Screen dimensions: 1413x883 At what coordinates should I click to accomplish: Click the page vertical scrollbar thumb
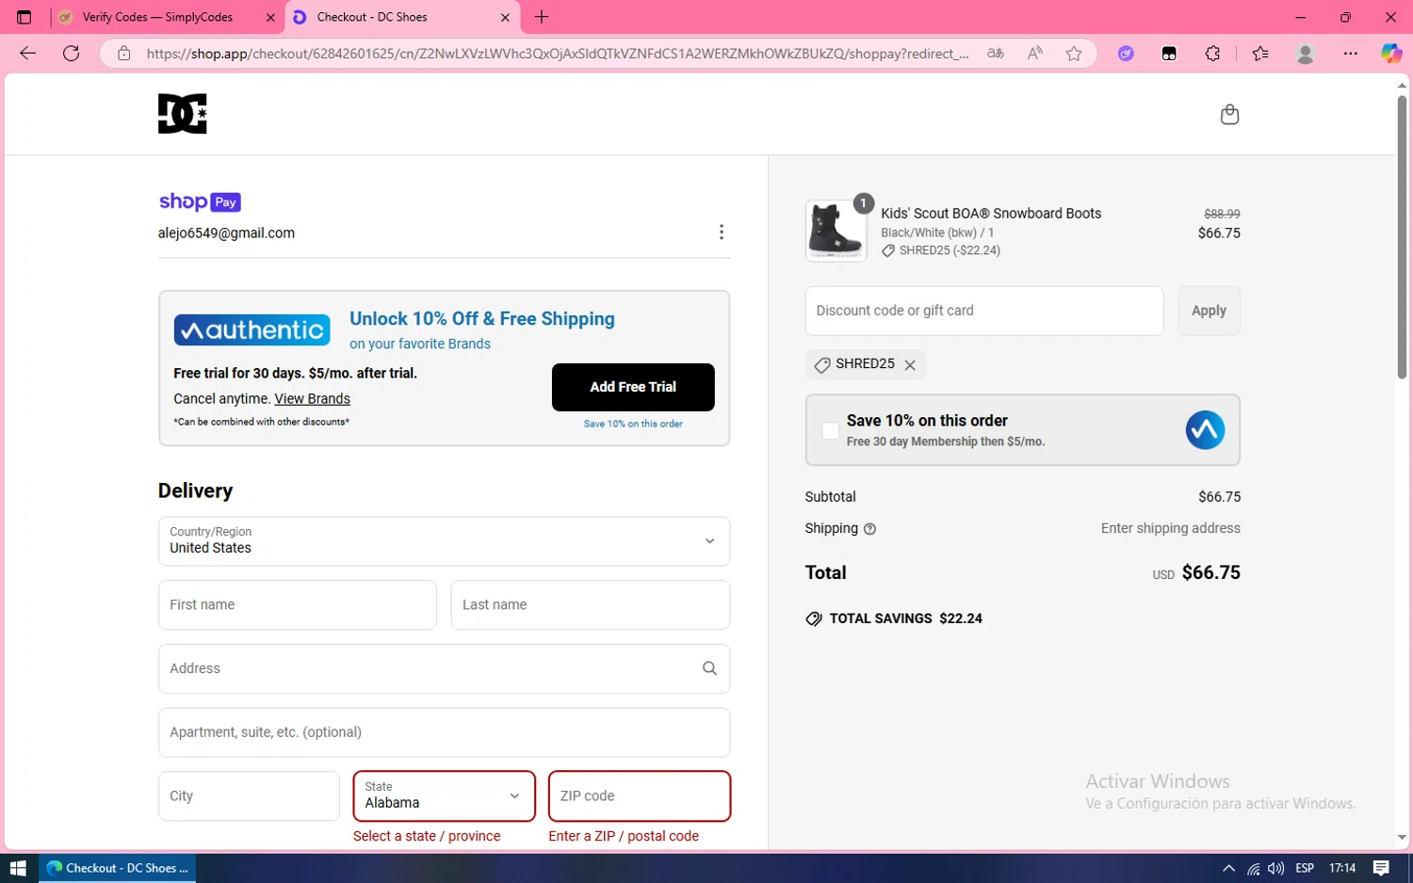point(1402,235)
